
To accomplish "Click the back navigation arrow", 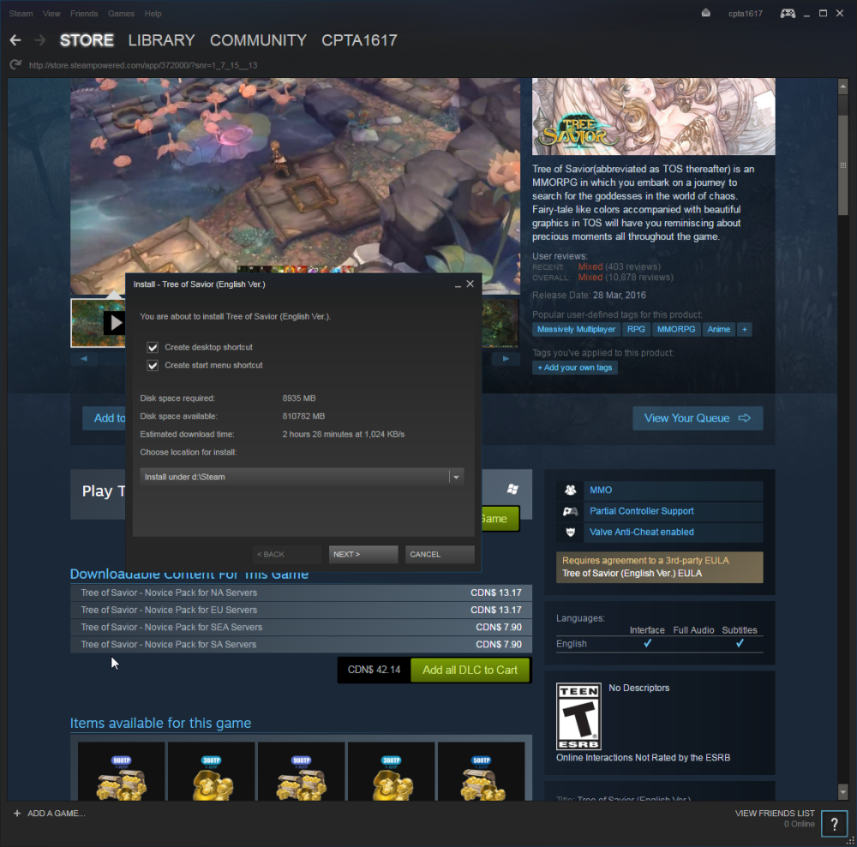I will 15,40.
